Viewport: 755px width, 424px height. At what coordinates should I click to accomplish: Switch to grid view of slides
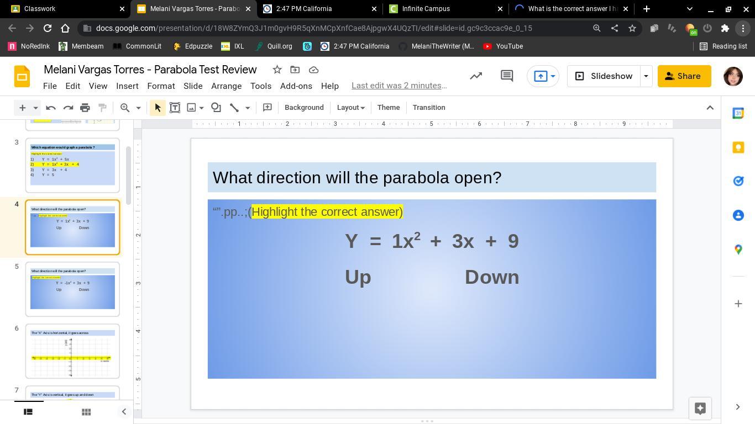tap(86, 412)
